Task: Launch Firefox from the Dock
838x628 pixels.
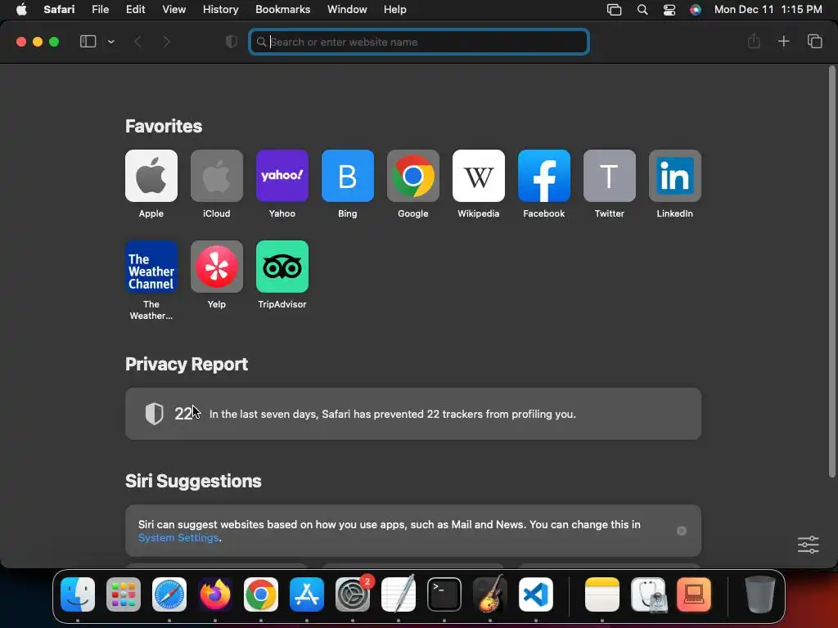Action: [x=215, y=594]
